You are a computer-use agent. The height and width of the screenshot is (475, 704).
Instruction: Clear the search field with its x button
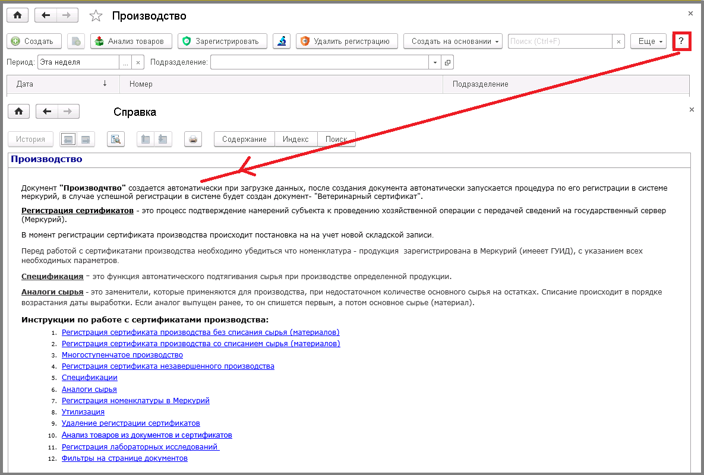click(618, 41)
